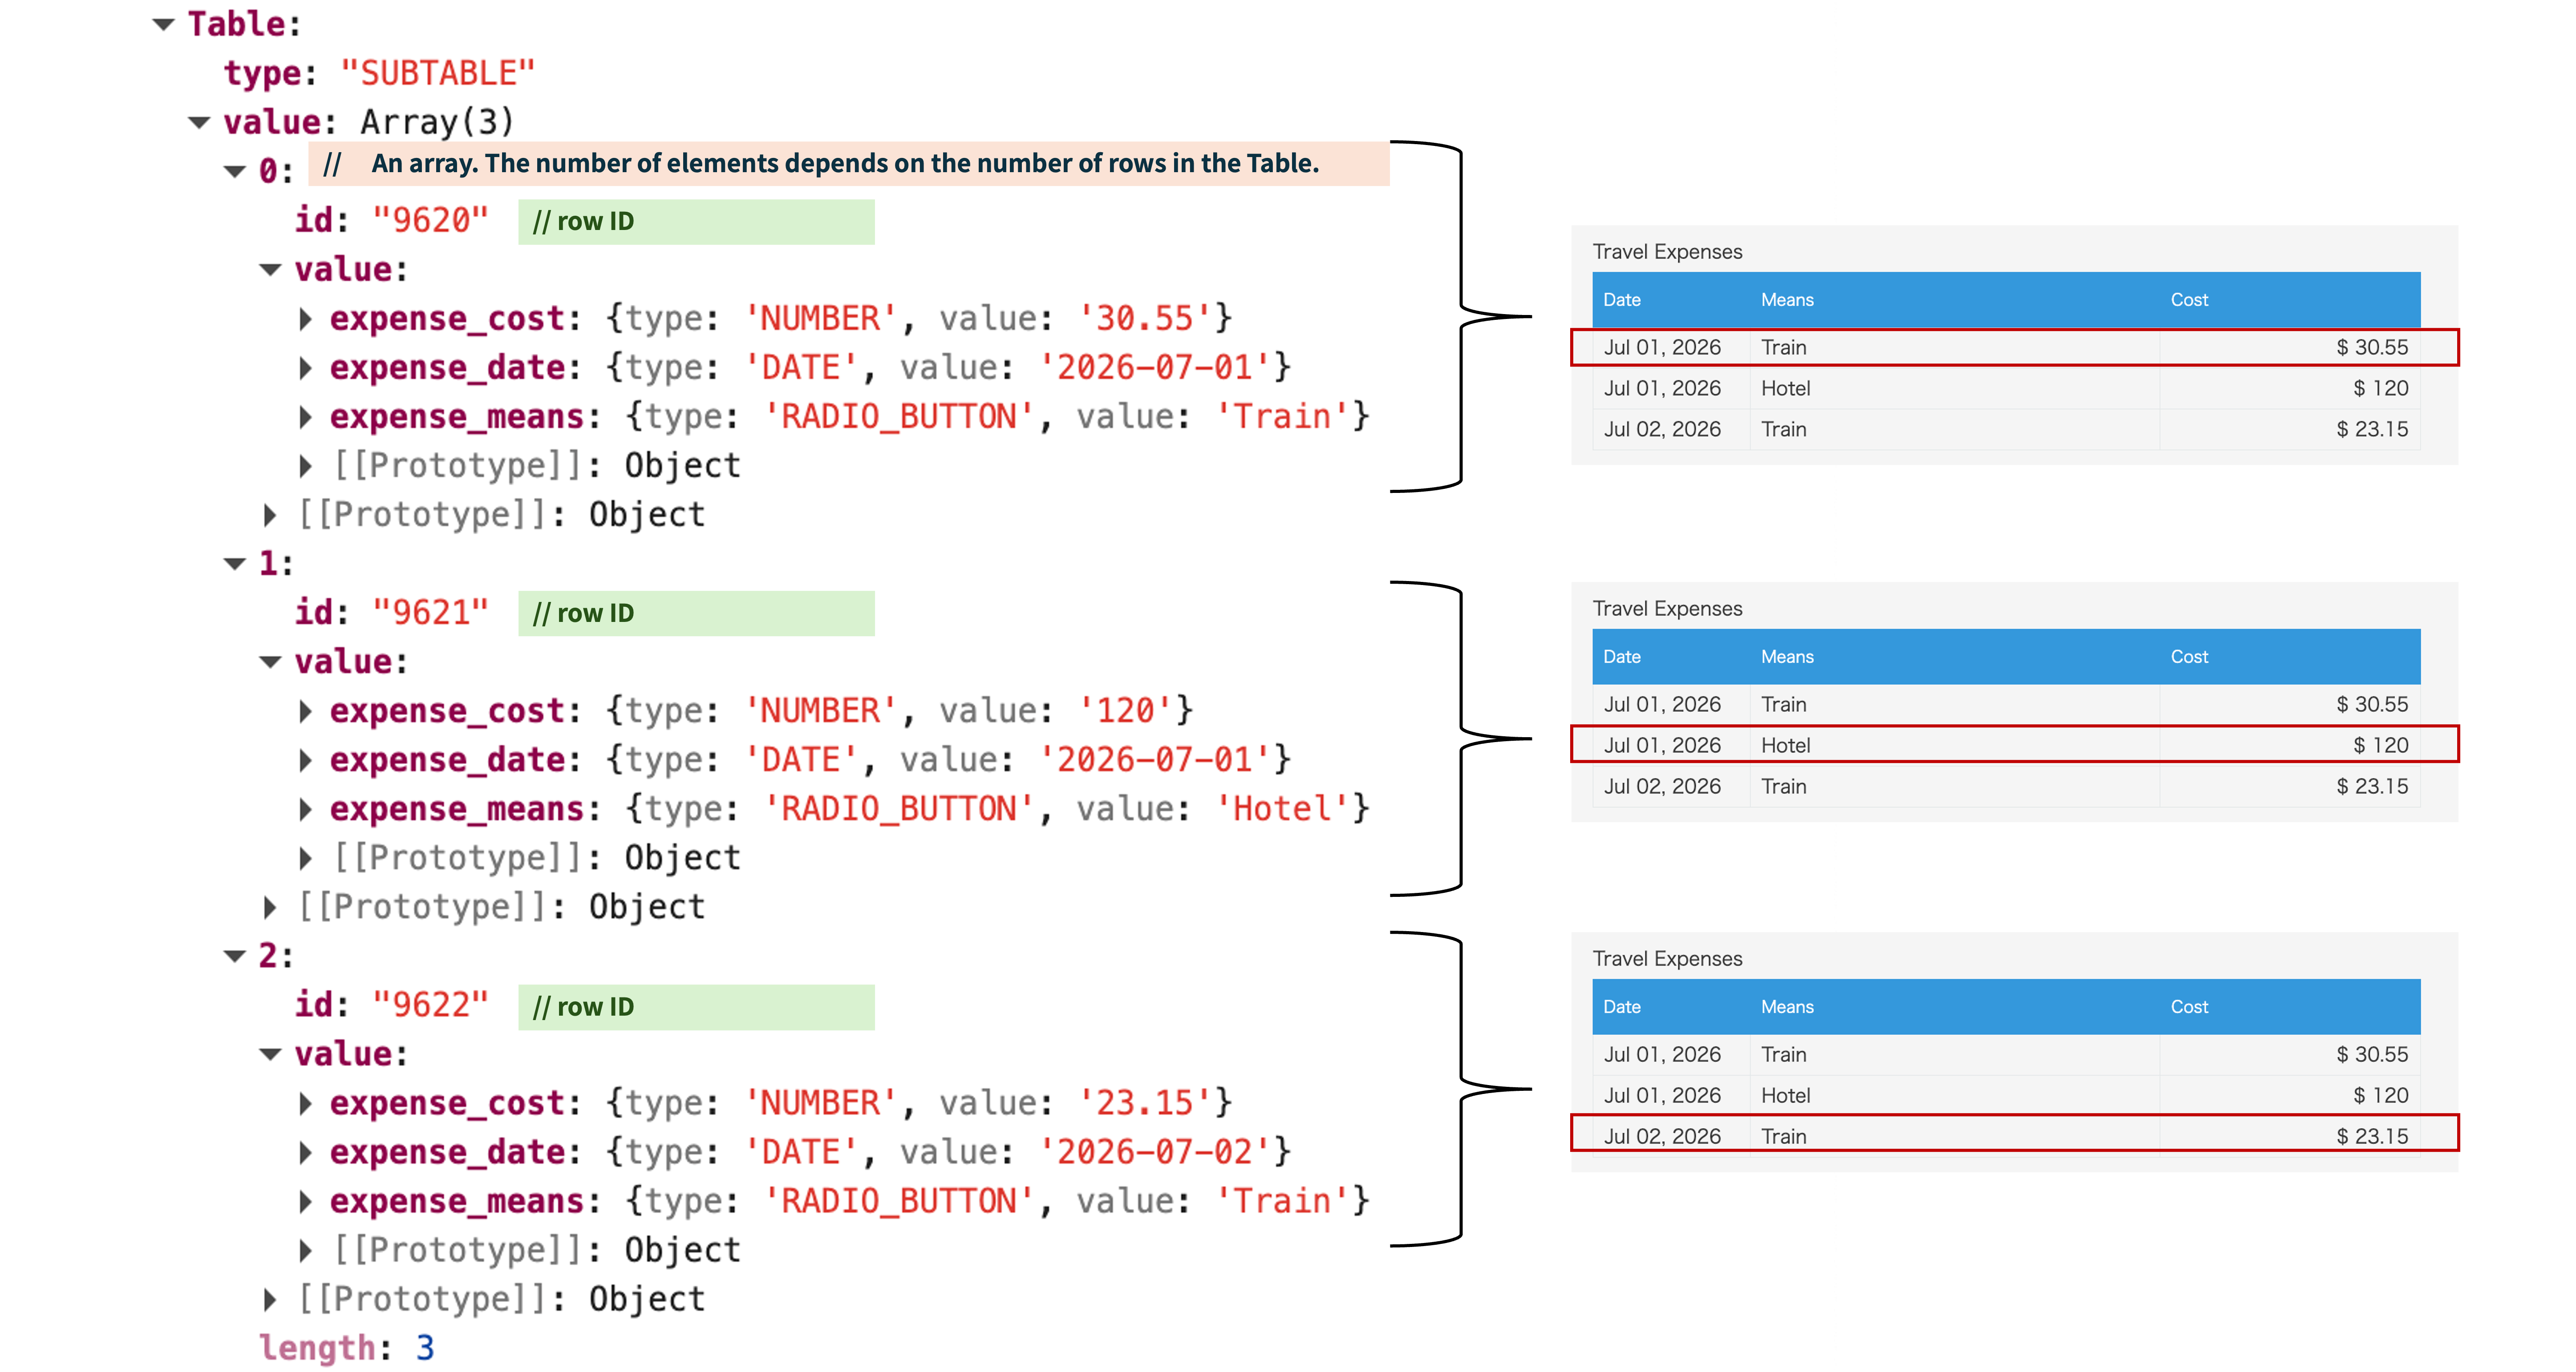Collapse the value node under id "9620"
Screen dimensions: 2576x1372
[x=271, y=270]
